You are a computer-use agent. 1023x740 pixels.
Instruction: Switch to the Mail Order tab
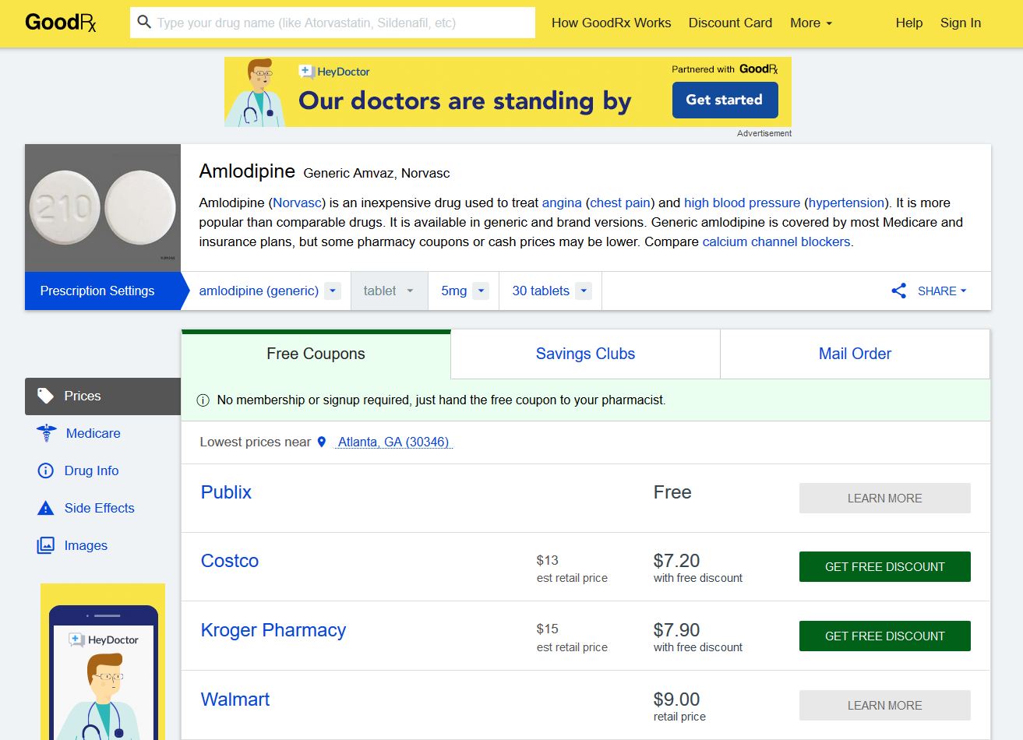point(855,354)
